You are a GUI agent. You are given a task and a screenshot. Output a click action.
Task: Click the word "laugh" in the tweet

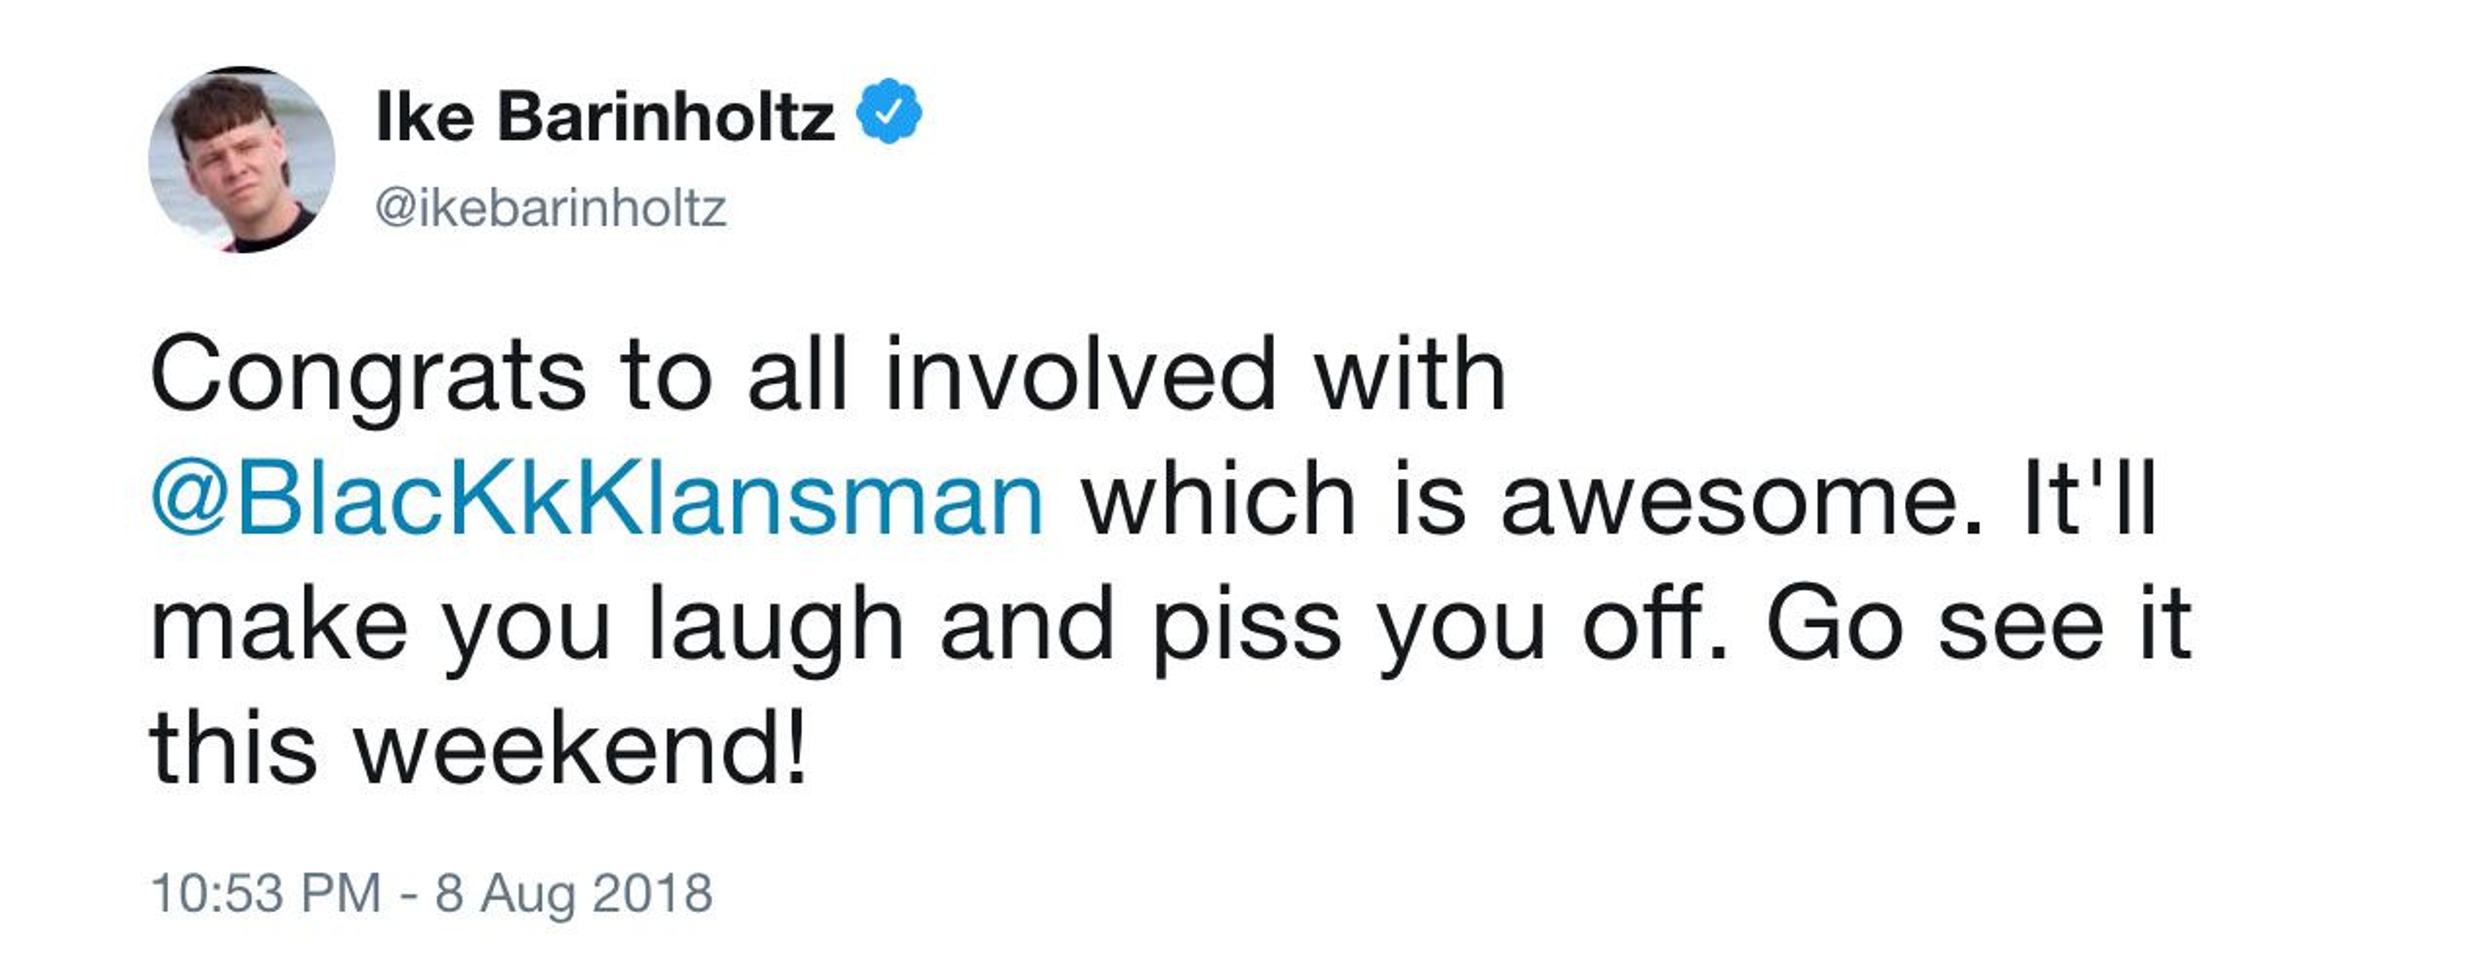(776, 625)
